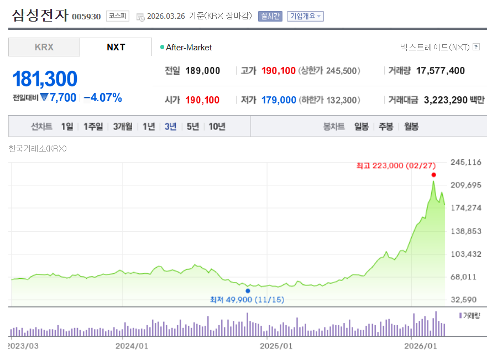Select the 10년 line chart range
Viewport: 487px width, 354px height.
click(x=217, y=127)
